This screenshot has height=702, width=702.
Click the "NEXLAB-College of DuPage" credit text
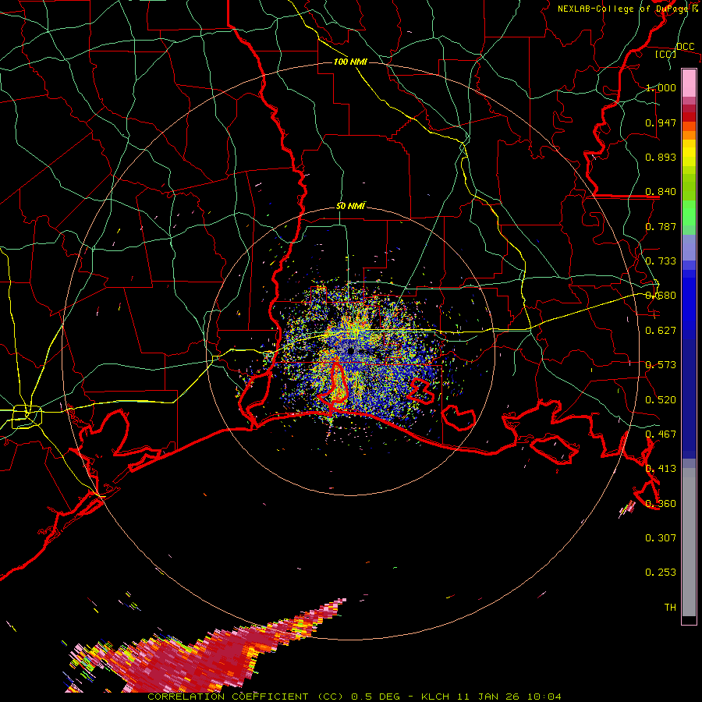[624, 9]
